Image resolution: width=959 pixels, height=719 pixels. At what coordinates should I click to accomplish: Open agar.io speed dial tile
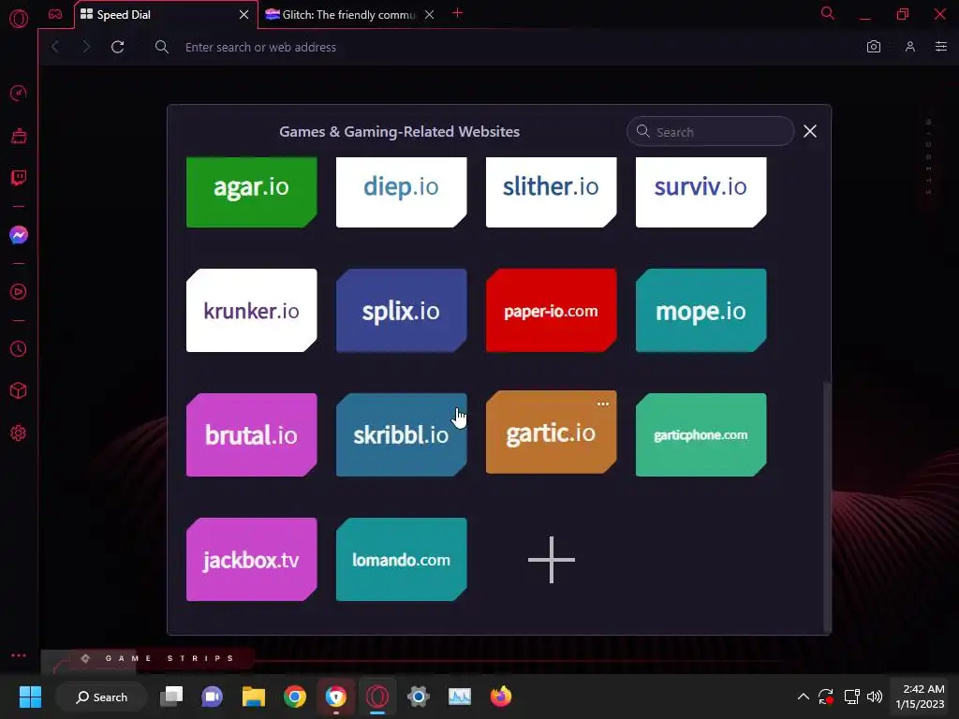coord(251,192)
